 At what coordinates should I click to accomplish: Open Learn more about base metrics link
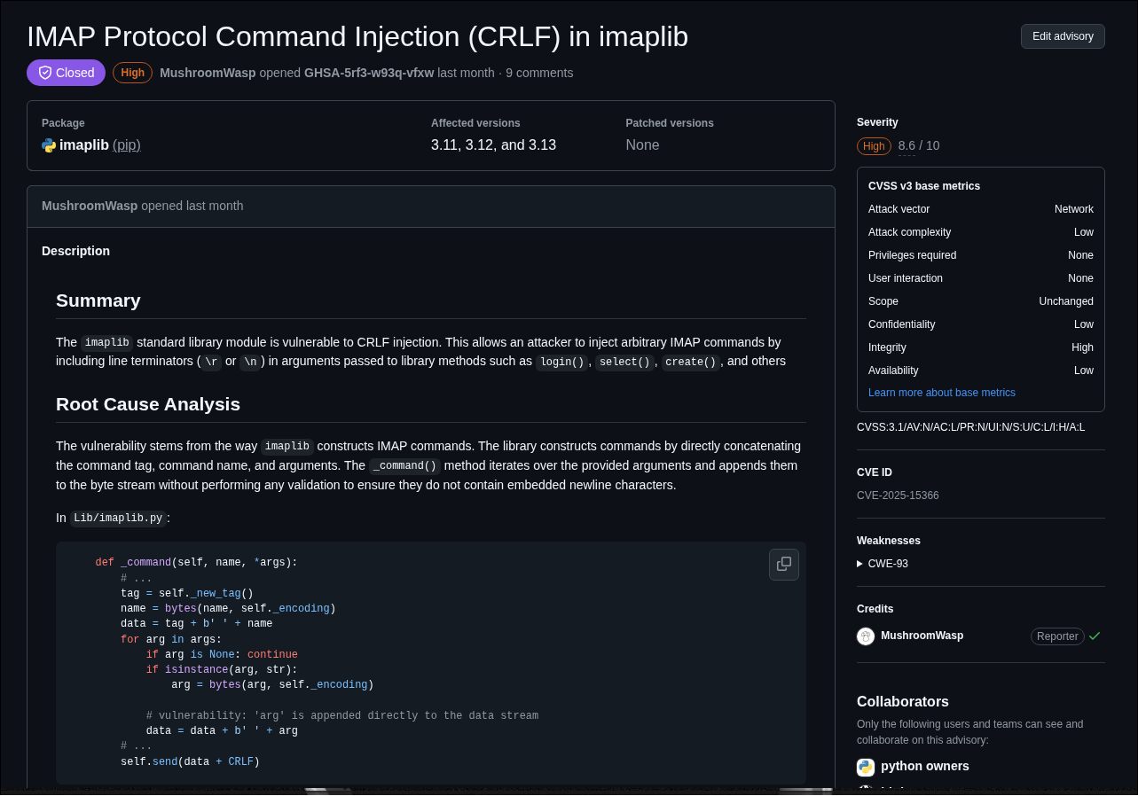[x=942, y=393]
